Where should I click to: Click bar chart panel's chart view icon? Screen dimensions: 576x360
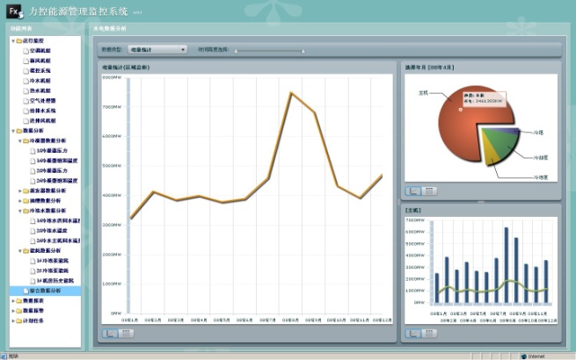pyautogui.click(x=412, y=333)
